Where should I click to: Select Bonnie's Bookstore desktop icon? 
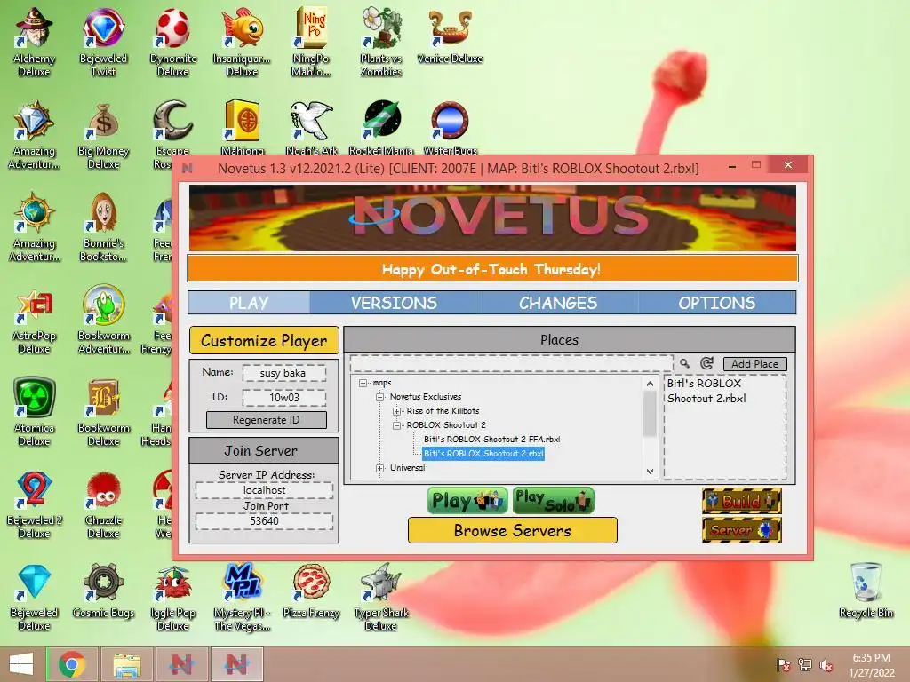103,227
